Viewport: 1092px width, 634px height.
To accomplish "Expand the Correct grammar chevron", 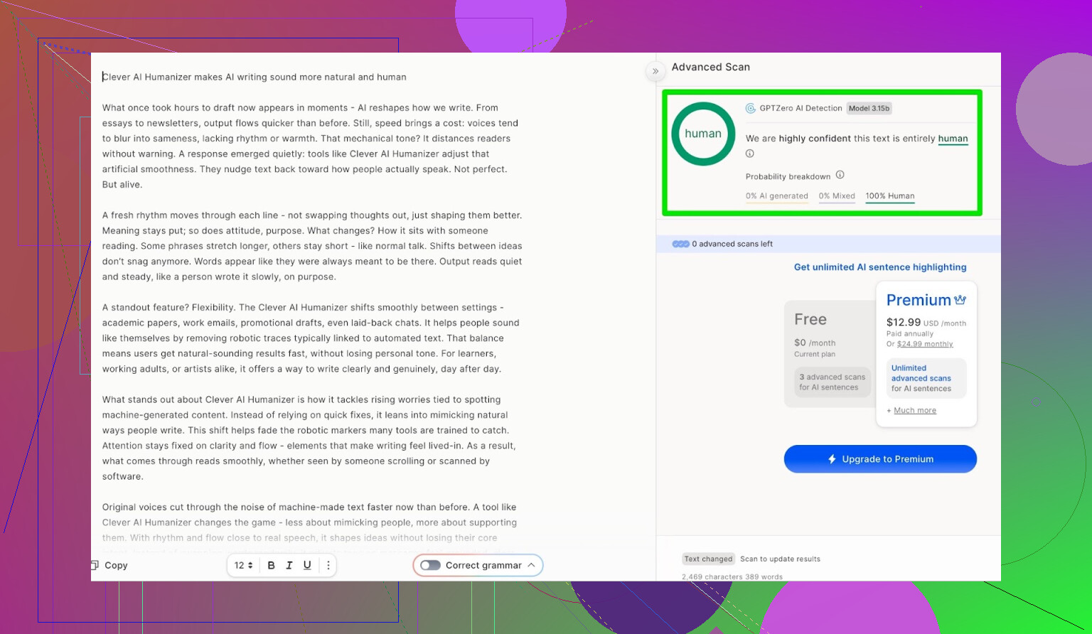I will coord(531,565).
